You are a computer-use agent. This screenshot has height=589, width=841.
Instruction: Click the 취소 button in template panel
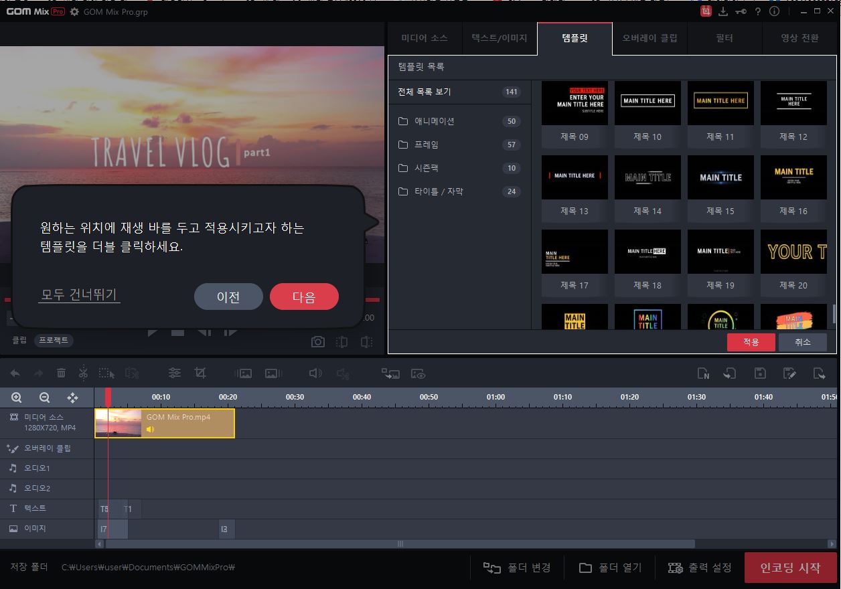click(x=802, y=342)
